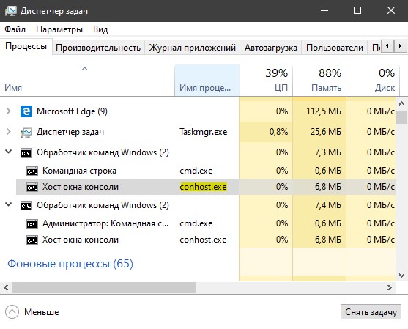The image size is (408, 329).
Task: Click the Командная строка cmd icon
Action: coord(32,171)
